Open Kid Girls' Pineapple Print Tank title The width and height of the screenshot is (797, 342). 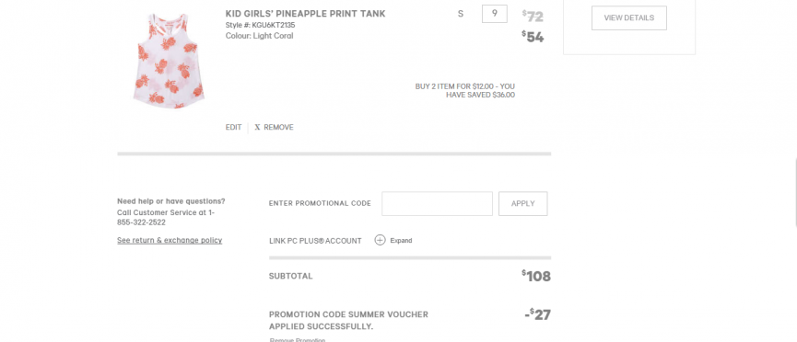[305, 14]
